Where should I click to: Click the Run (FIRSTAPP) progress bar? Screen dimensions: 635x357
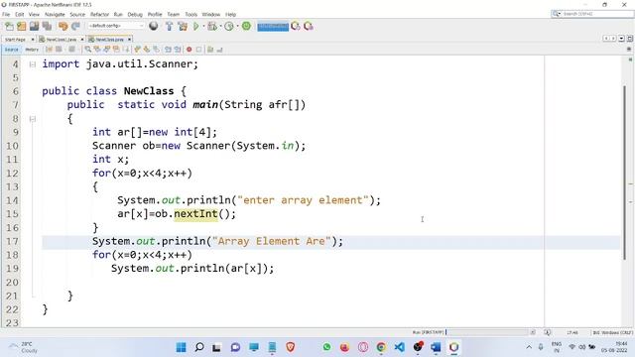487,332
